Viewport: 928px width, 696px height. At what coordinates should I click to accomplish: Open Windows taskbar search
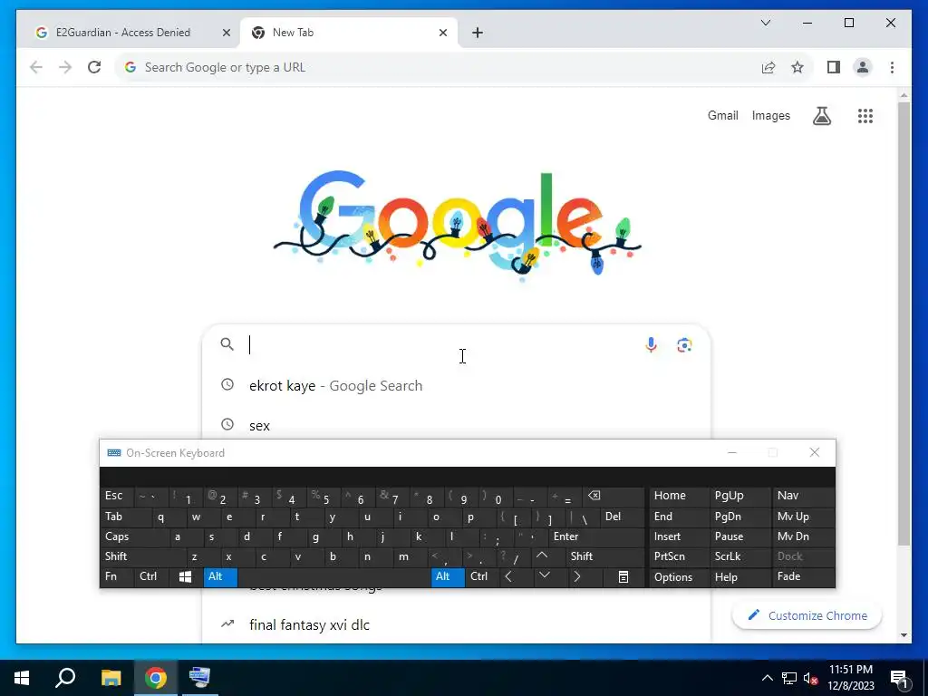pos(65,678)
